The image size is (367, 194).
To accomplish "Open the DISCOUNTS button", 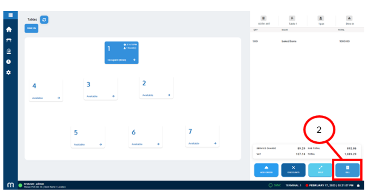I will pyautogui.click(x=293, y=170).
